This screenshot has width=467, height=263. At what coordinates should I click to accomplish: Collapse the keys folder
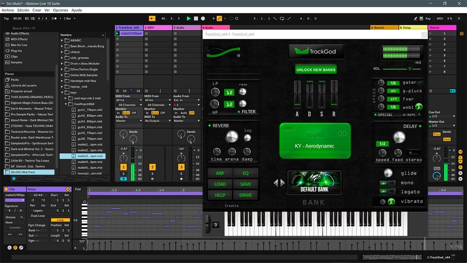click(x=62, y=93)
